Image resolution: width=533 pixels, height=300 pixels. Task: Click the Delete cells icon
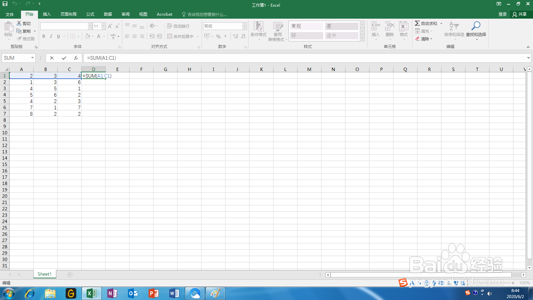coord(390,26)
